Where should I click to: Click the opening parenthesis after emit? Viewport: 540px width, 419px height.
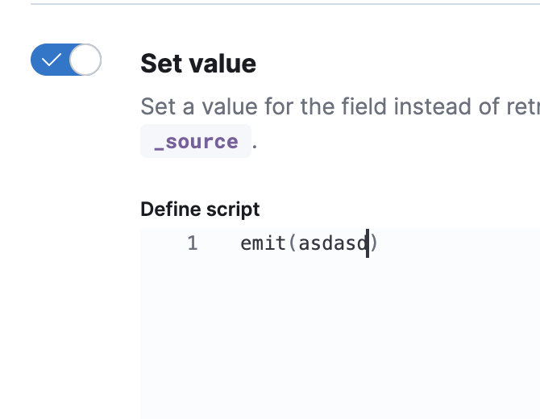(x=293, y=243)
